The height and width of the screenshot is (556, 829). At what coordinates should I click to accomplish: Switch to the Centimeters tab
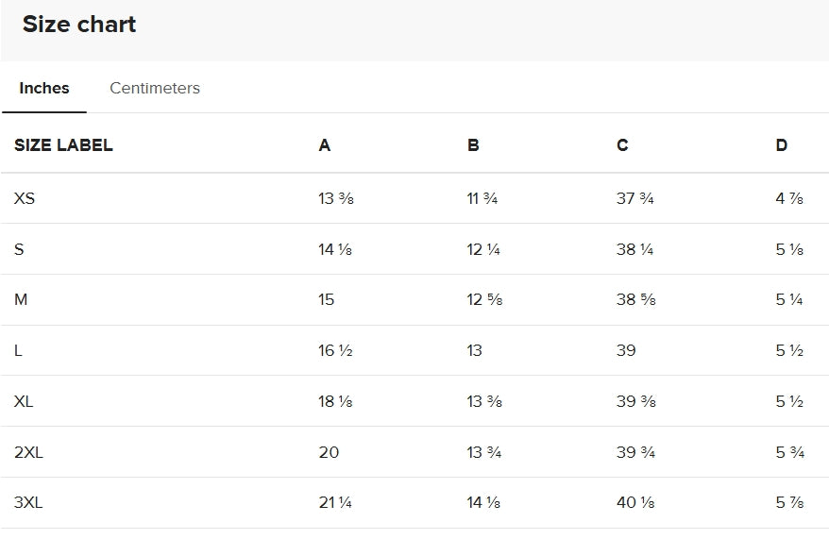155,88
